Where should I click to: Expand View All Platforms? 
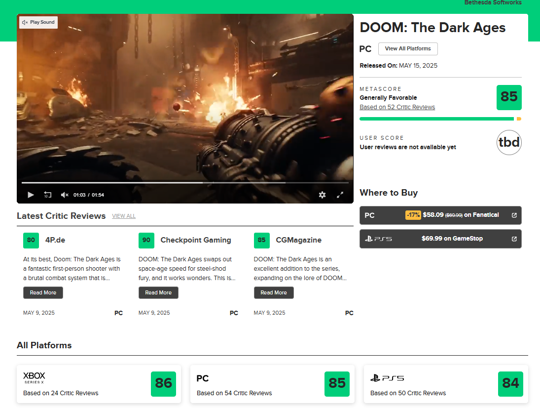(x=408, y=48)
